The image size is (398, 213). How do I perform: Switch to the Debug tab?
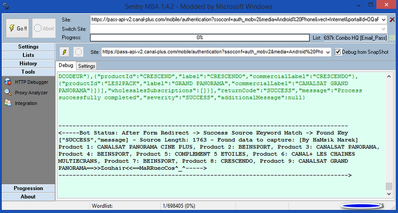tap(66, 66)
